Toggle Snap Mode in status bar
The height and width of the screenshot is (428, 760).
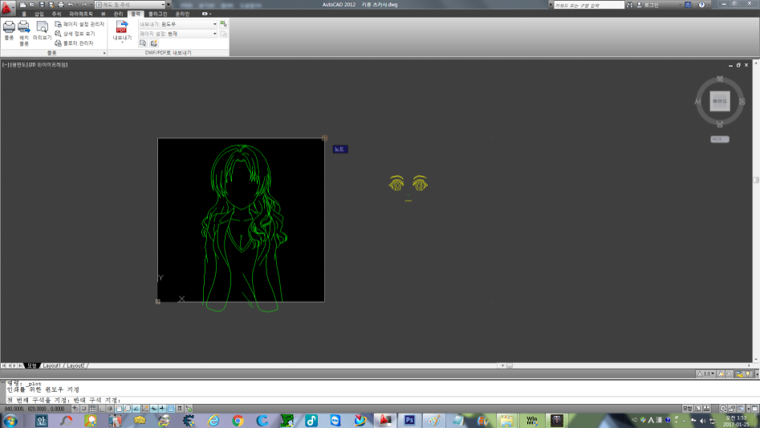[x=84, y=409]
